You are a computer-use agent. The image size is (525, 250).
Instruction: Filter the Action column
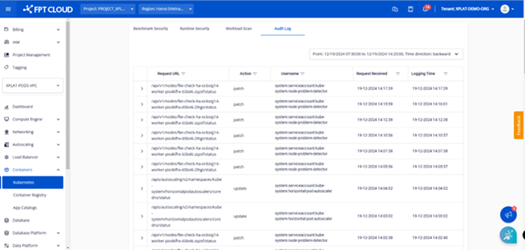[255, 74]
